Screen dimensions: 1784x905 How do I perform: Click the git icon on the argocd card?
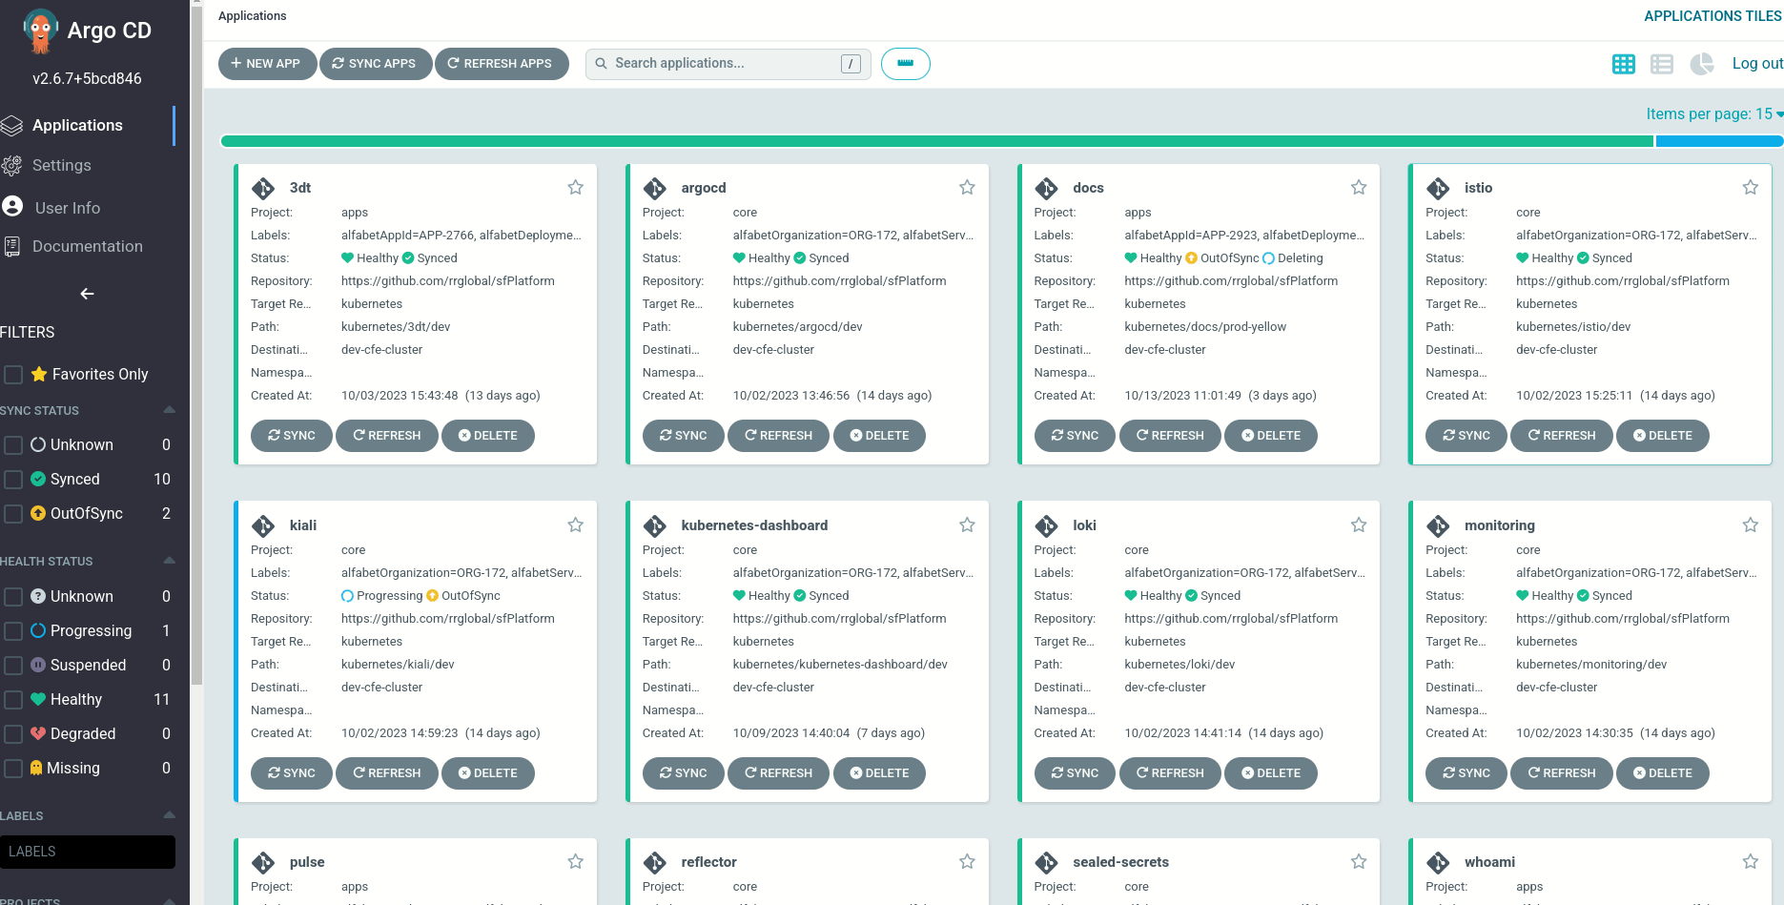[x=655, y=189]
